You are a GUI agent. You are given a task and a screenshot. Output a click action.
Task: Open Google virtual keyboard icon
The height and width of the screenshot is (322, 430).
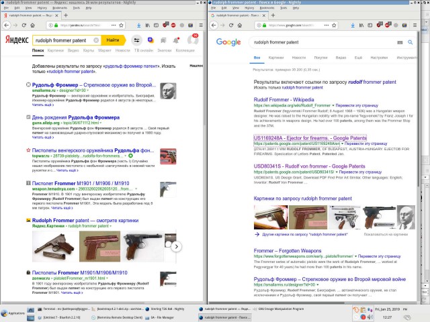click(x=400, y=42)
